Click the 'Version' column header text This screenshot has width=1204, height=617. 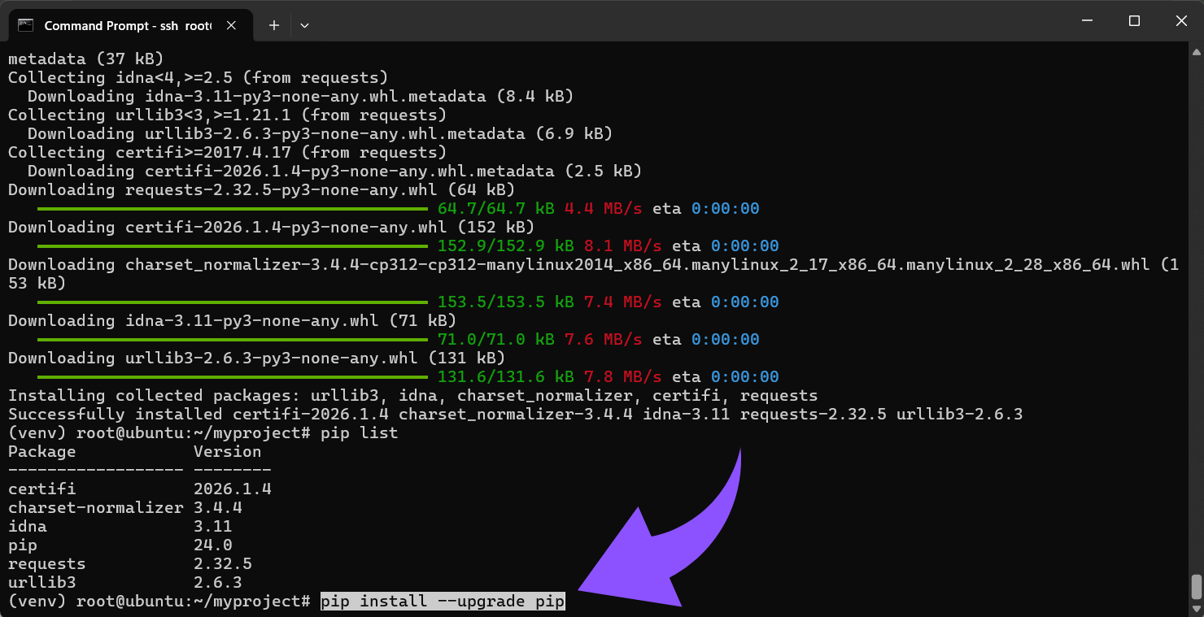pos(227,452)
